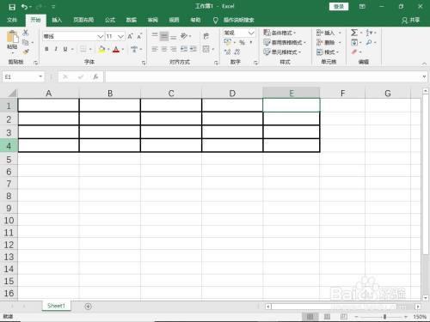Click the Format Painter brush icon

click(26, 52)
